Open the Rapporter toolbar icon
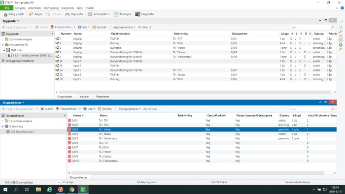345x194 pixels. 68,14
